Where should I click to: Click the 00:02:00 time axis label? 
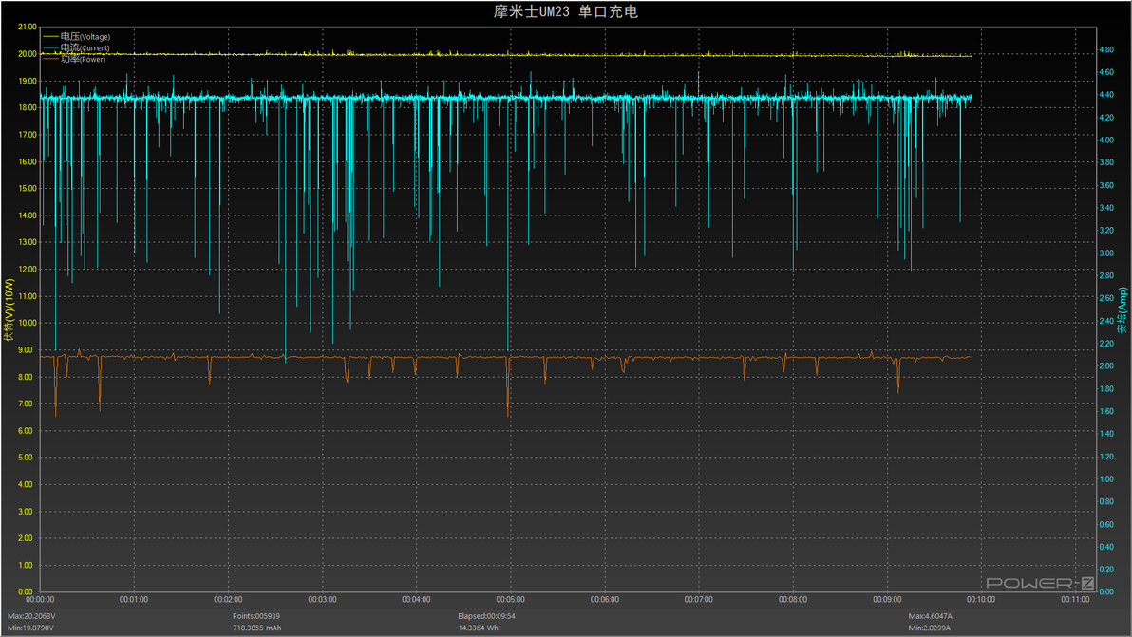[x=228, y=599]
